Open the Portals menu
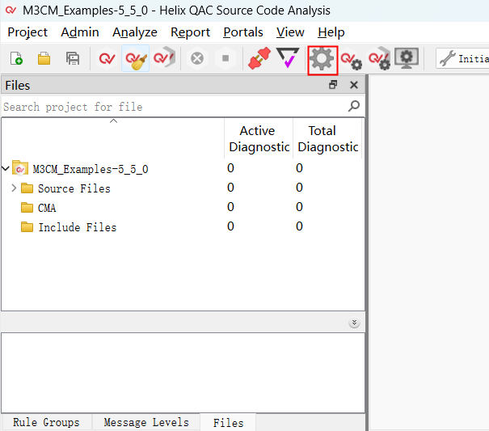The width and height of the screenshot is (489, 431). [242, 32]
